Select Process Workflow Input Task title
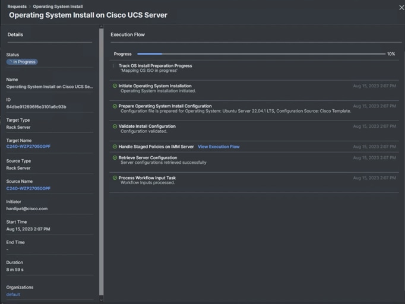 tap(147, 178)
